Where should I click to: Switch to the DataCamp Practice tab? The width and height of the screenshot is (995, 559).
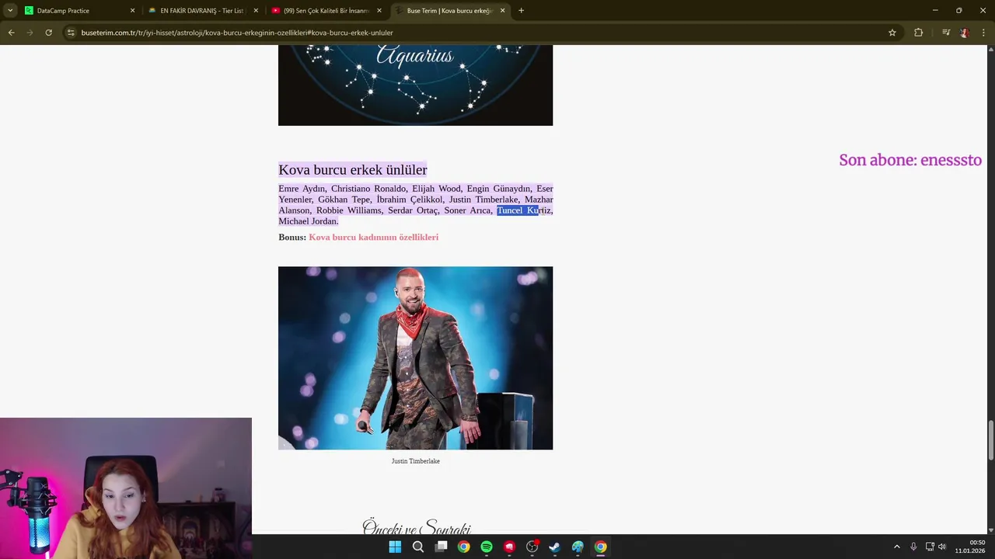click(79, 11)
